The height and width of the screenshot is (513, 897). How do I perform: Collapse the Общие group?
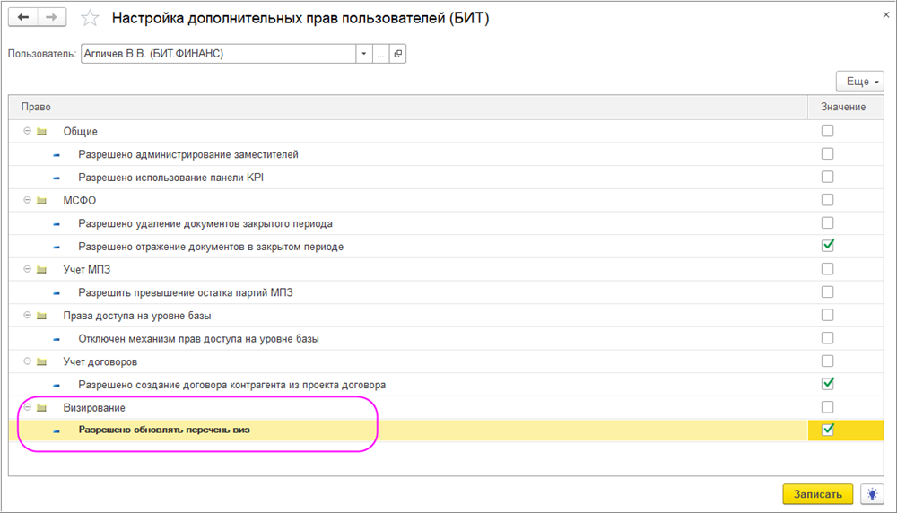(x=27, y=131)
